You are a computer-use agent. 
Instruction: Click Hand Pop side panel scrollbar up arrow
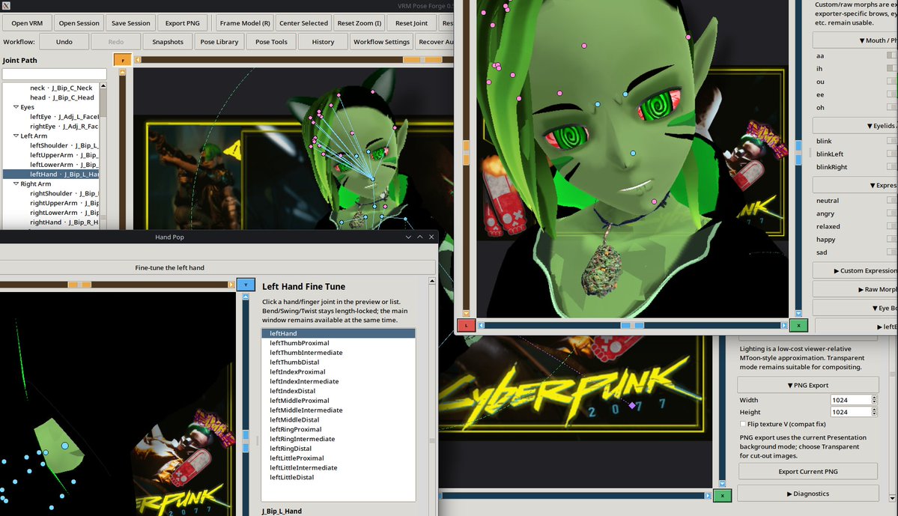[432, 281]
